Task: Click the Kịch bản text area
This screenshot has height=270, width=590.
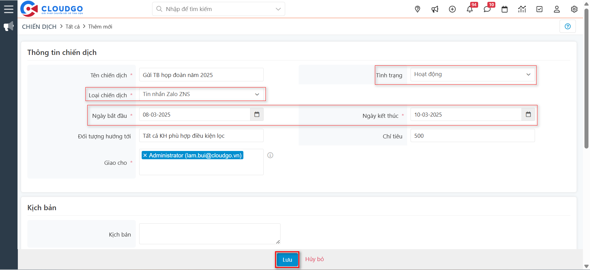Action: click(x=210, y=234)
